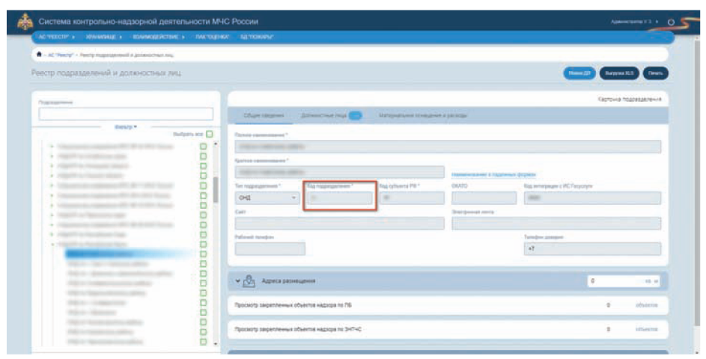The width and height of the screenshot is (706, 359).
Task: Click the 'Краткое наименование' field
Action: click(x=339, y=172)
